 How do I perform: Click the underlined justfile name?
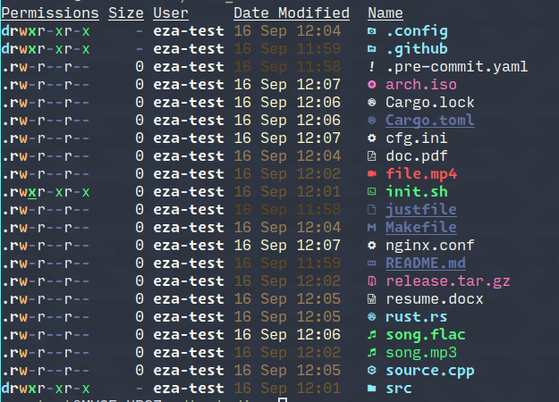[x=421, y=210]
